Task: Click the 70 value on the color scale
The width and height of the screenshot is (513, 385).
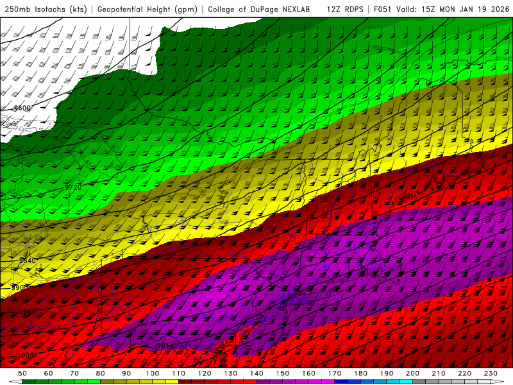Action: (74, 373)
